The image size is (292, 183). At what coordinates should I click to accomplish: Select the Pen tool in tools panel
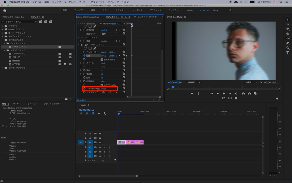(x=287, y=43)
